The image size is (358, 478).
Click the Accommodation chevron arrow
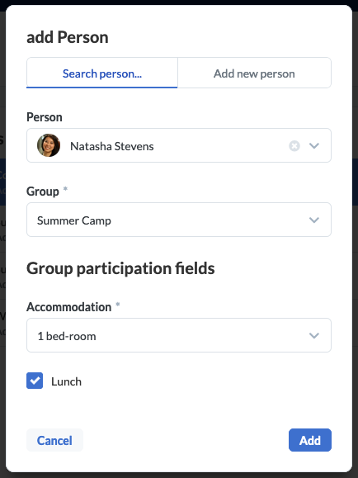pos(314,336)
